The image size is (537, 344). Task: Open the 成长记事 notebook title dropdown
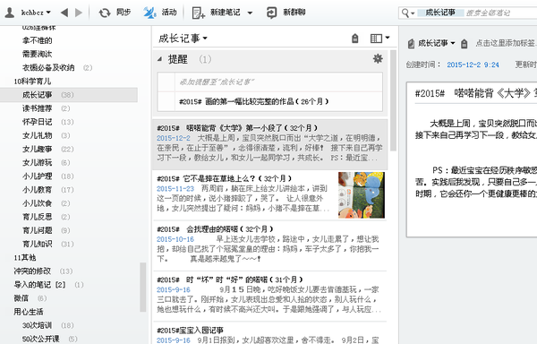(x=183, y=38)
